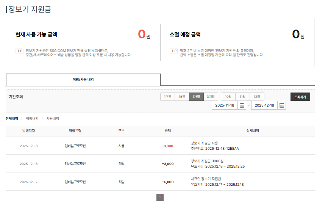Click the end date field 2025-12-18

tap(264, 105)
